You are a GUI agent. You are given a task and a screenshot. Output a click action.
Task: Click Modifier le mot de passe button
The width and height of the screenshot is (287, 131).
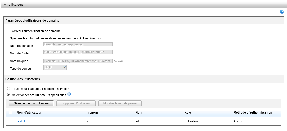click(x=120, y=103)
